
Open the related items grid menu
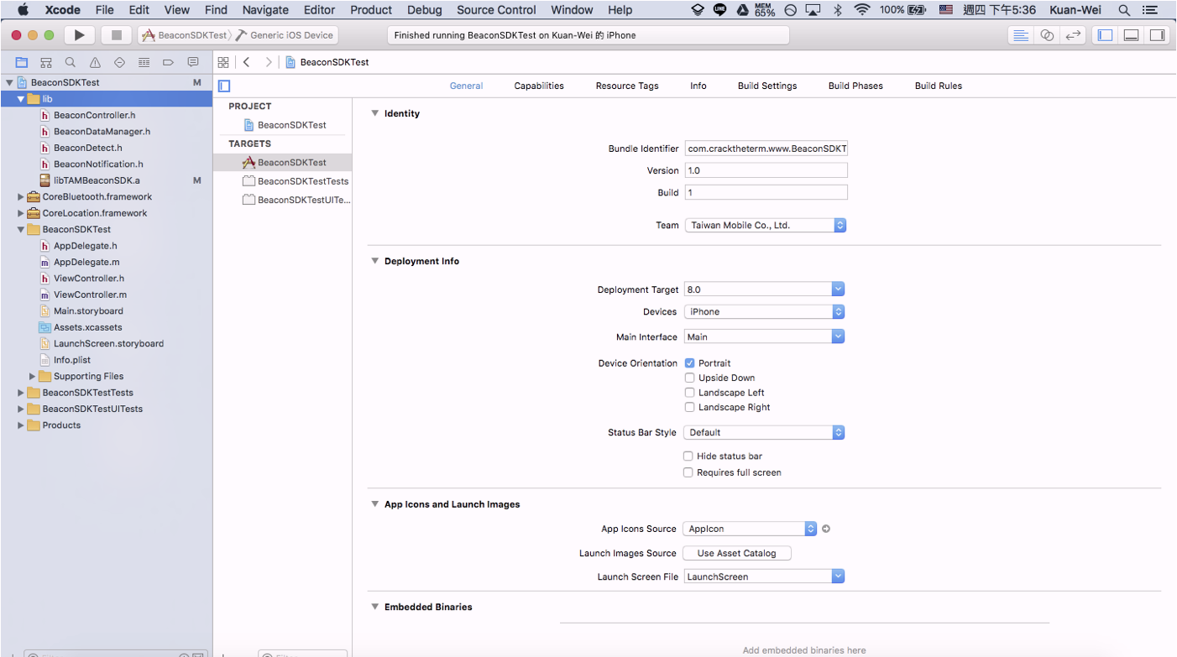[223, 62]
